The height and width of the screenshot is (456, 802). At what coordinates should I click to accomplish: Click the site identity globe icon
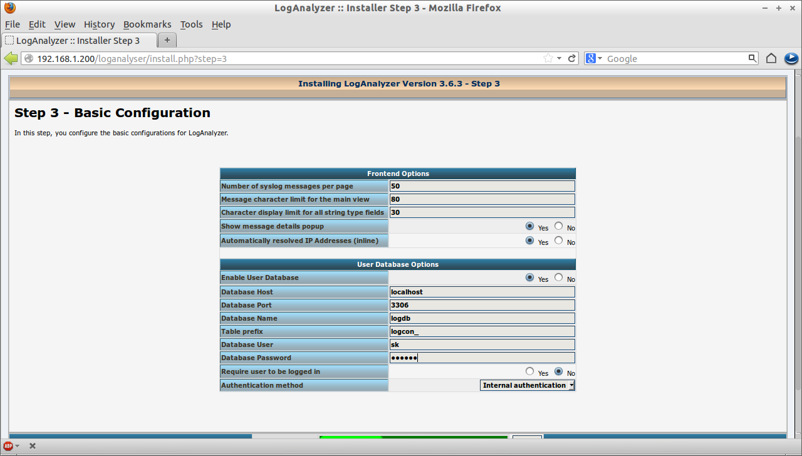coord(29,58)
